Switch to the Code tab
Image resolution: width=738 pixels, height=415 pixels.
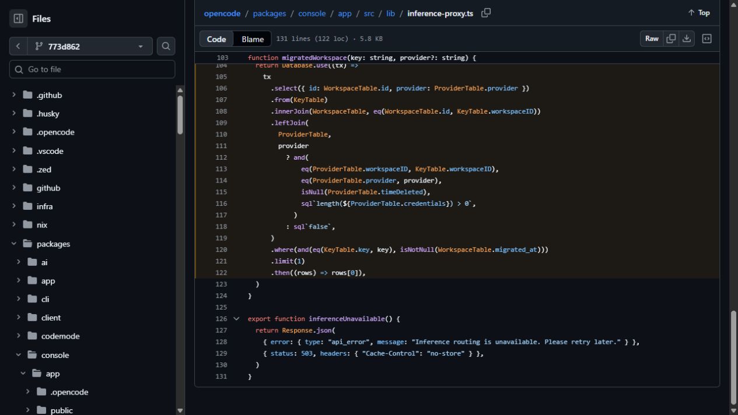coord(216,38)
